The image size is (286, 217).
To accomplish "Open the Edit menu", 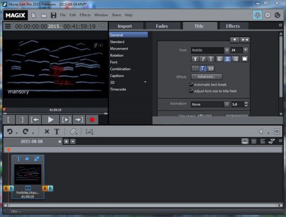I will point(72,15).
